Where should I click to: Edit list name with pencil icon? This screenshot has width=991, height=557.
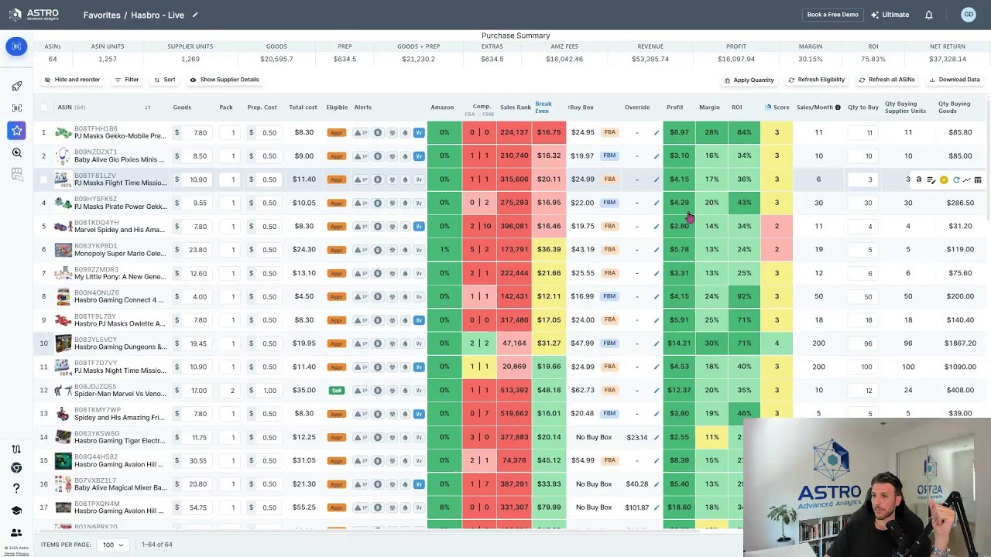[195, 15]
